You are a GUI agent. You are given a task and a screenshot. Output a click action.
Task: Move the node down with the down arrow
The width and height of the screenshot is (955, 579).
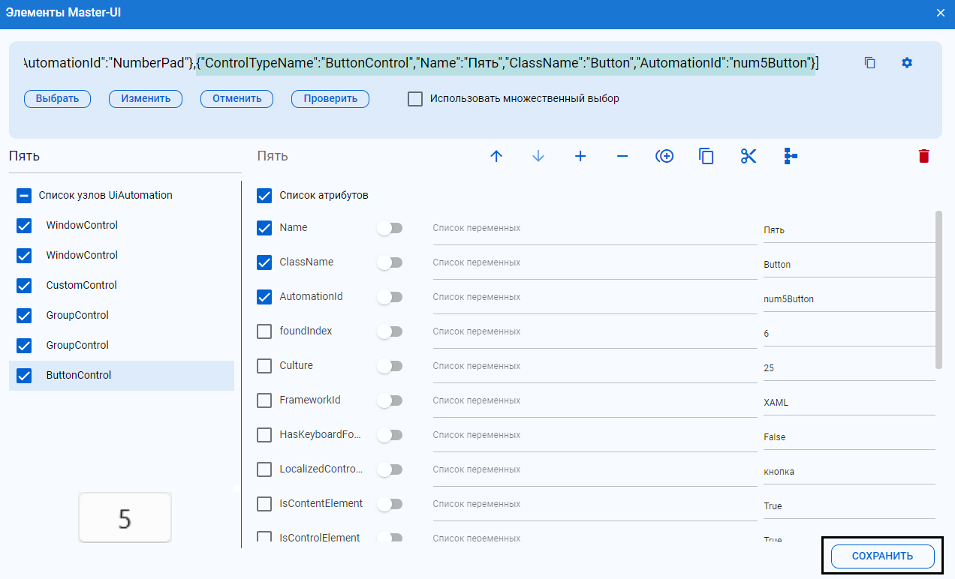pos(538,156)
